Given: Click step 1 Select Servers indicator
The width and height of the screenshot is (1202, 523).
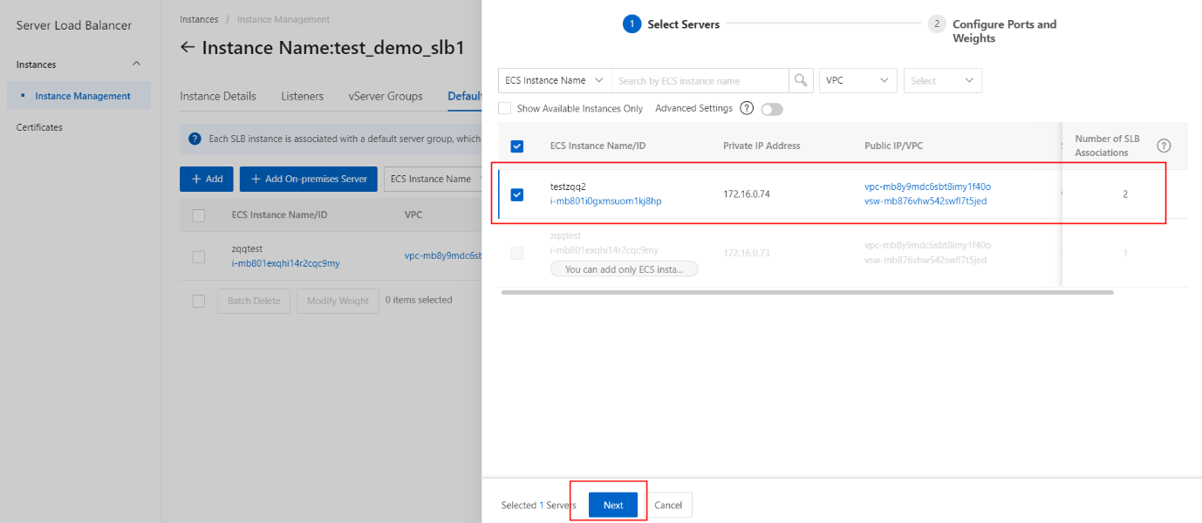Looking at the screenshot, I should [671, 24].
